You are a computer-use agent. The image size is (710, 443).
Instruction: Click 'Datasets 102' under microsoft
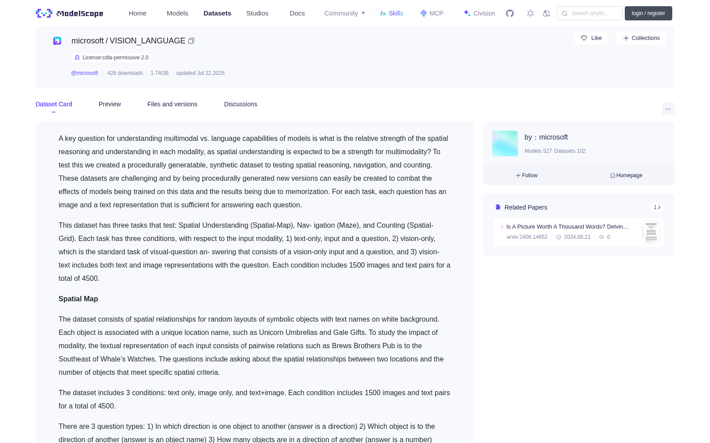pos(570,151)
